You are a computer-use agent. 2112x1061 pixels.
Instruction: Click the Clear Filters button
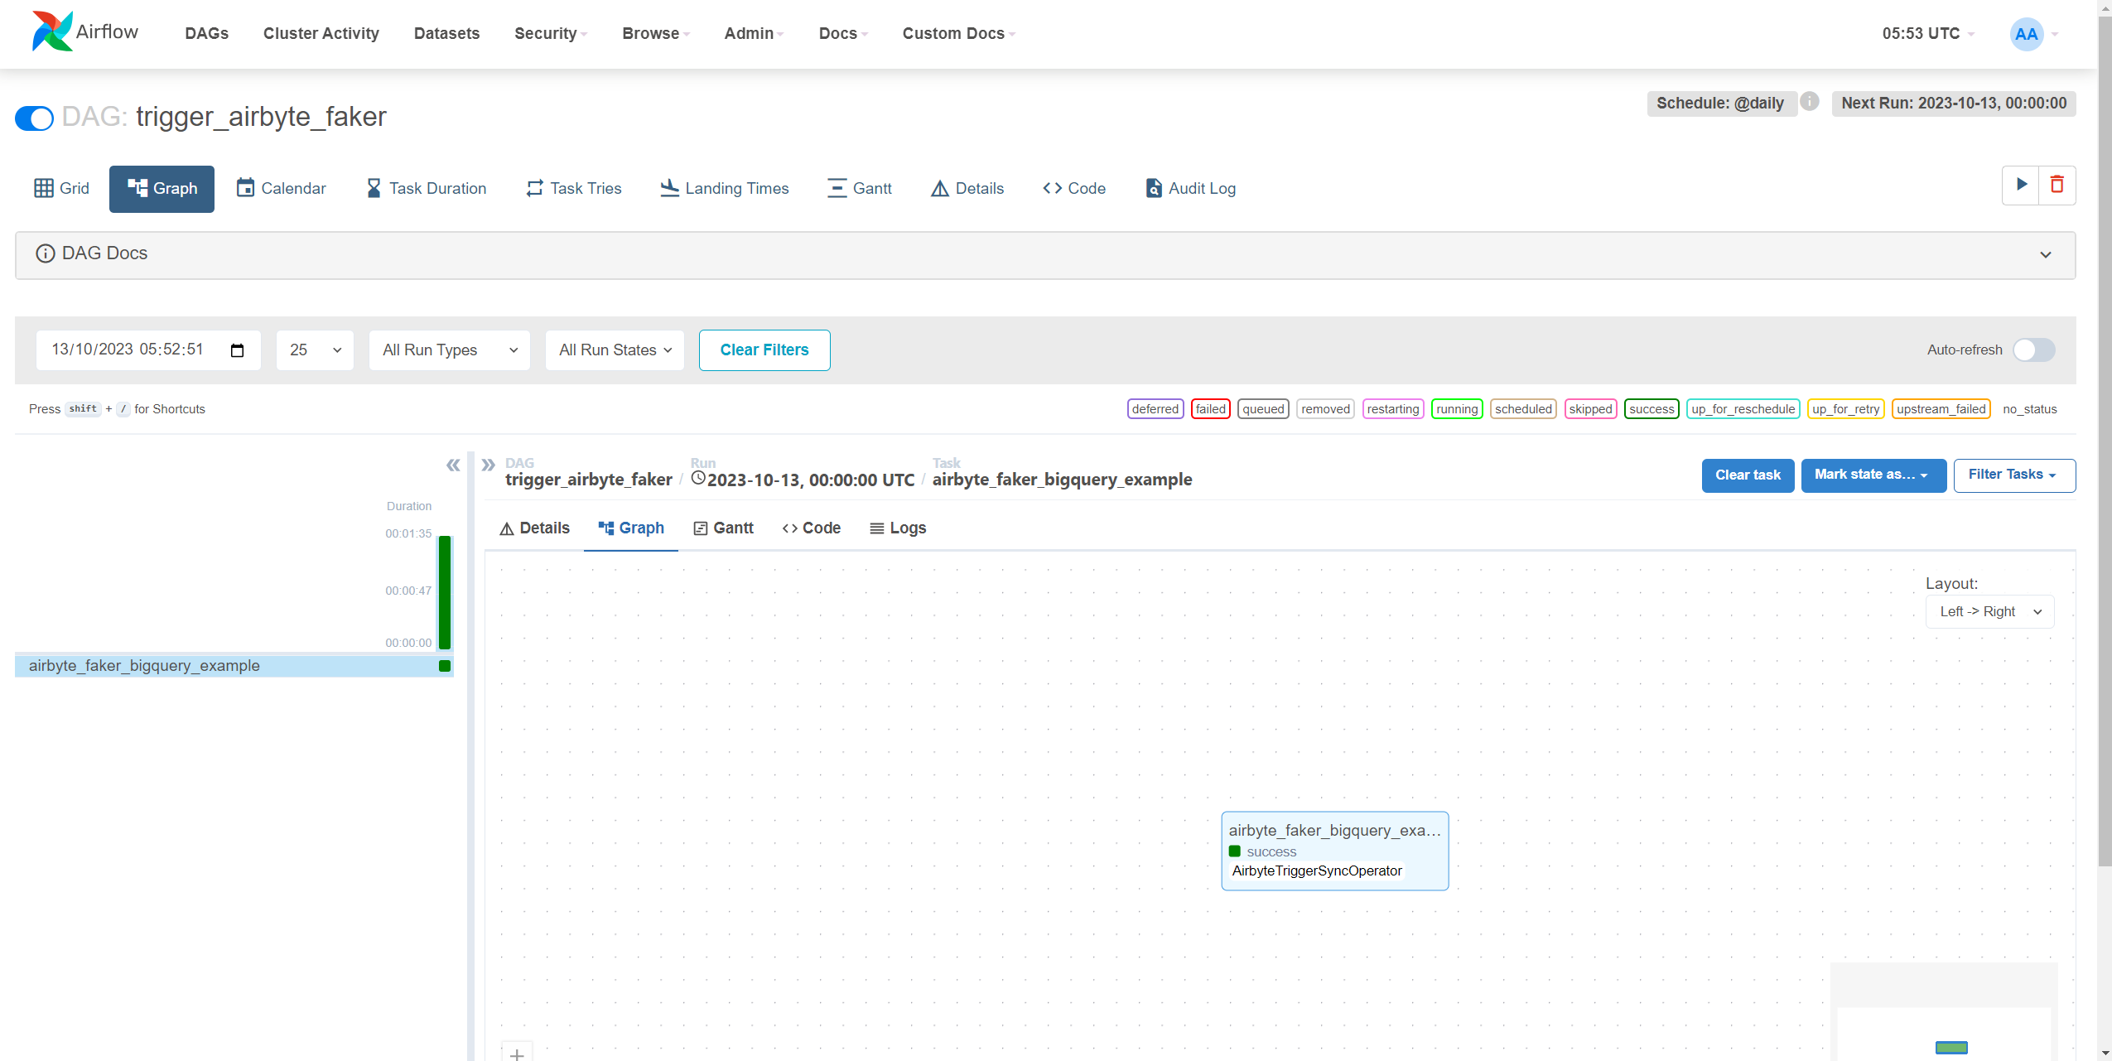coord(764,350)
